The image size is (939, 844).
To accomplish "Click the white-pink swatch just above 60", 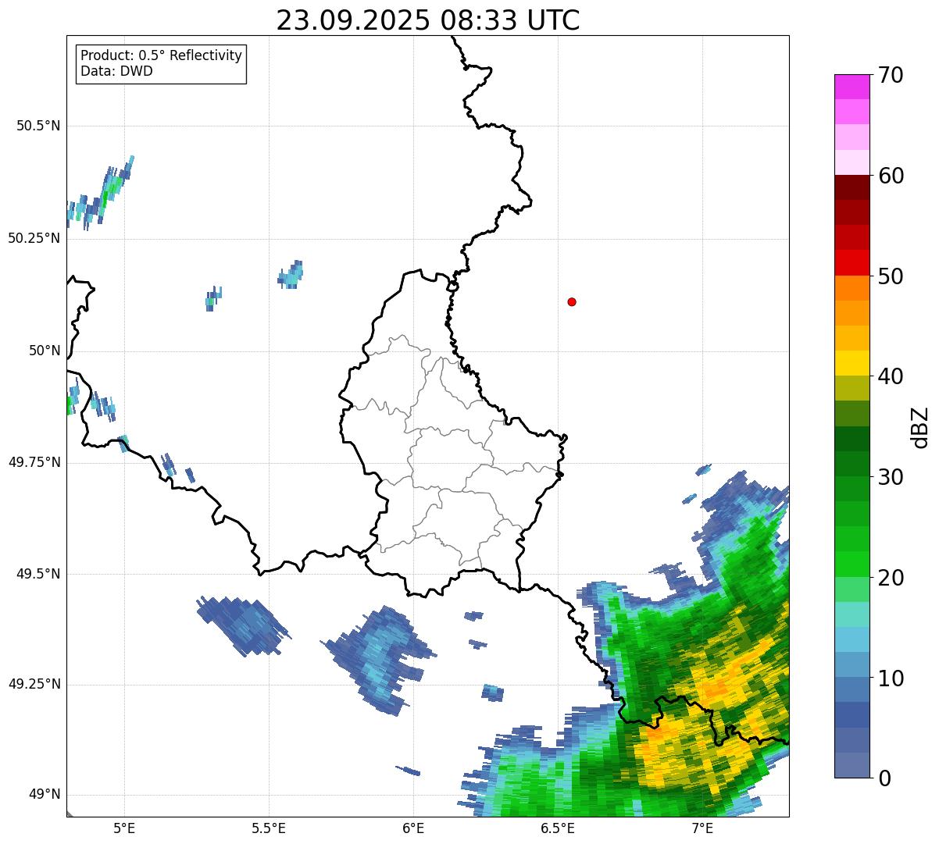I will click(x=852, y=162).
